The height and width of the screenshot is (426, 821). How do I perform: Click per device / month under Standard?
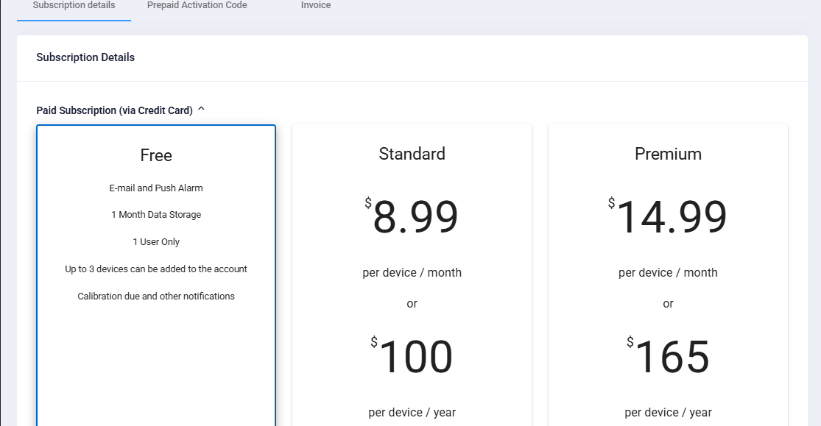pos(412,273)
